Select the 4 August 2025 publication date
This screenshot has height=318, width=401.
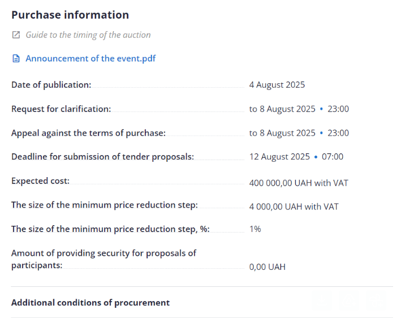click(277, 85)
